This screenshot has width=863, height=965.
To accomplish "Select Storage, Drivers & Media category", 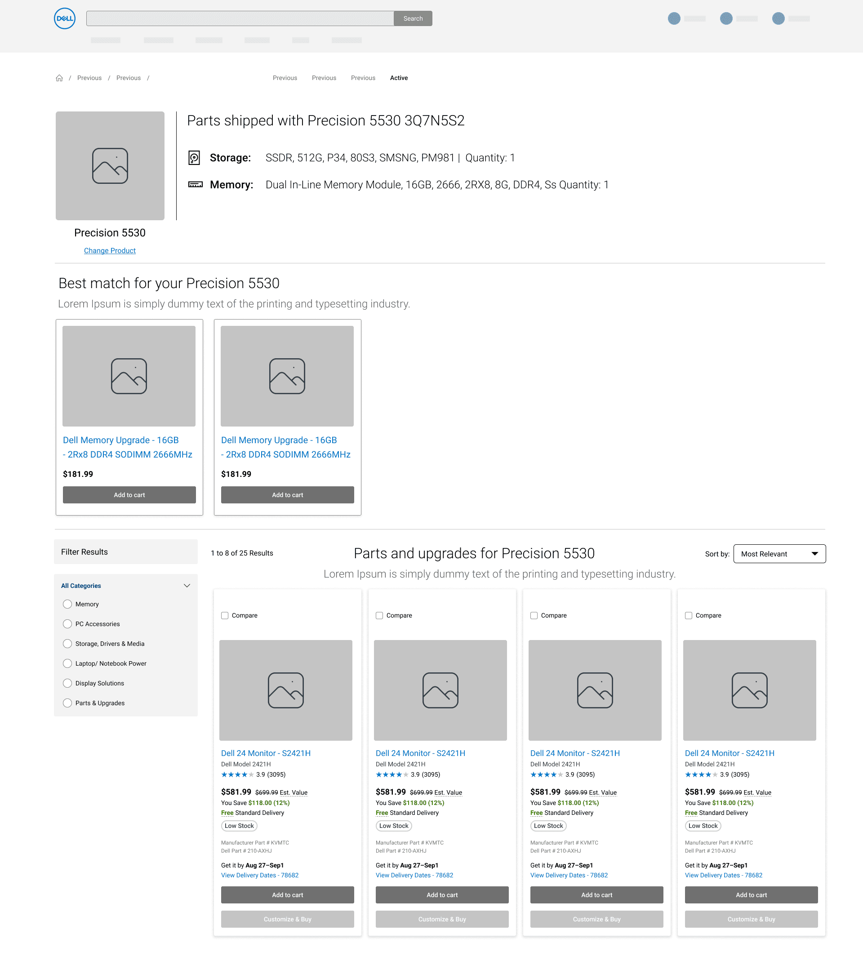I will (67, 644).
